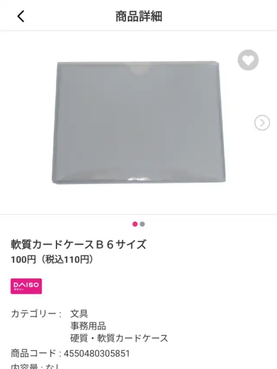277x369 pixels.
Task: Show next product image with arrow
Action: (x=262, y=122)
